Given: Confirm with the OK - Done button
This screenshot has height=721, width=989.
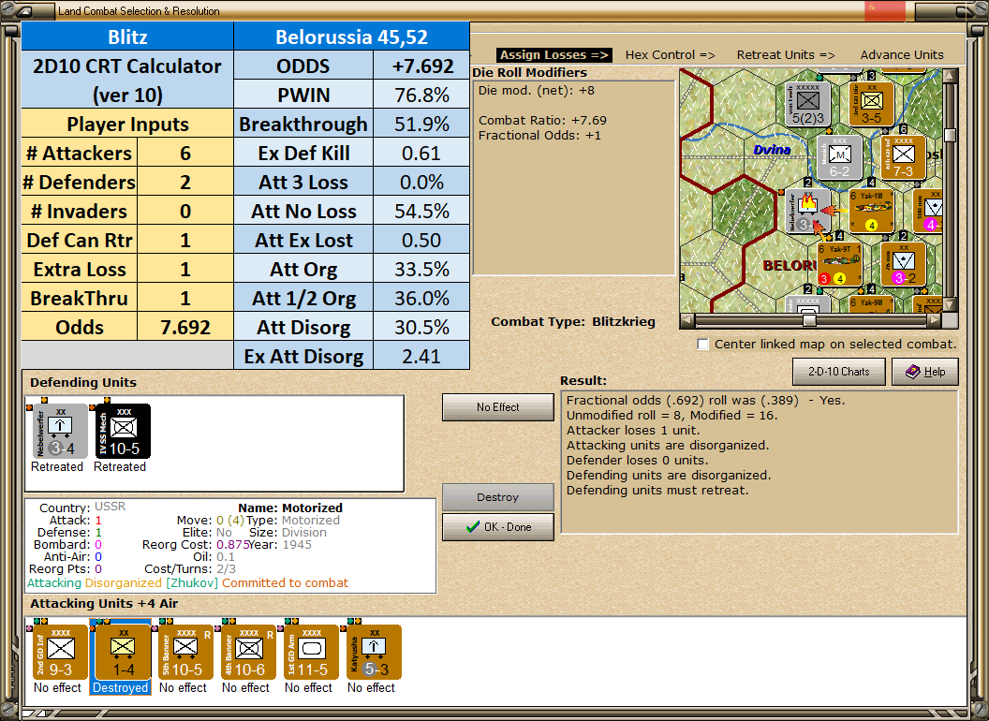Looking at the screenshot, I should pyautogui.click(x=497, y=527).
